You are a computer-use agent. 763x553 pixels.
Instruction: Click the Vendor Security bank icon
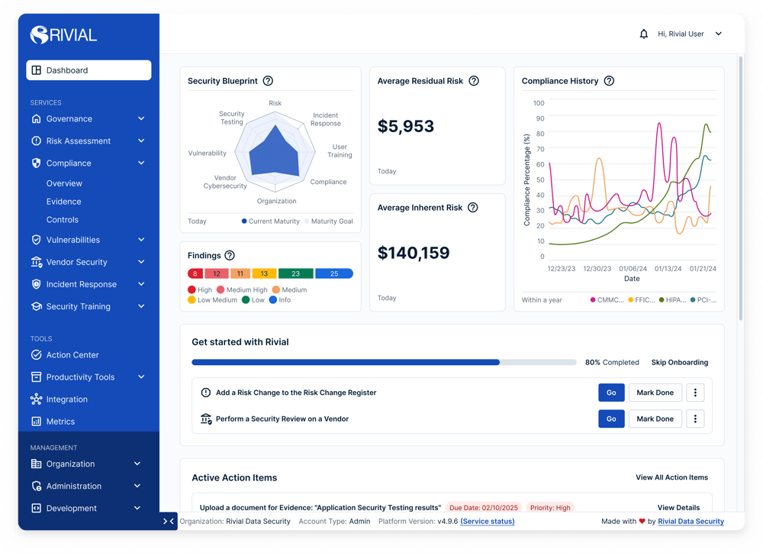point(36,262)
